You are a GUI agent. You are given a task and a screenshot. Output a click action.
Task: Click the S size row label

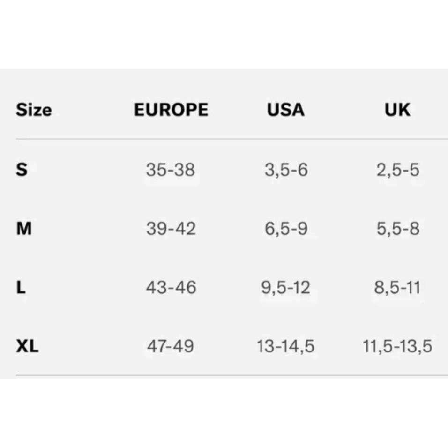click(x=22, y=170)
